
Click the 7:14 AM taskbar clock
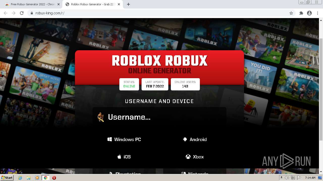pyautogui.click(x=310, y=178)
